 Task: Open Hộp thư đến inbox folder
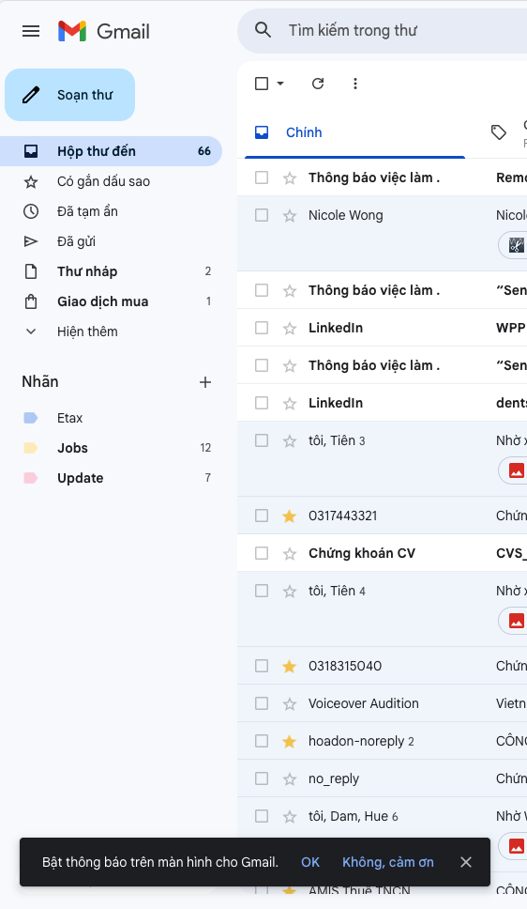(x=112, y=151)
